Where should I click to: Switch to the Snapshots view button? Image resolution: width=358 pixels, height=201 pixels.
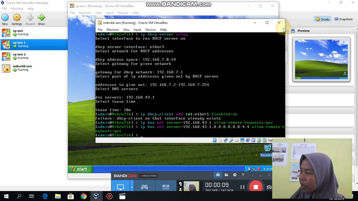(343, 19)
